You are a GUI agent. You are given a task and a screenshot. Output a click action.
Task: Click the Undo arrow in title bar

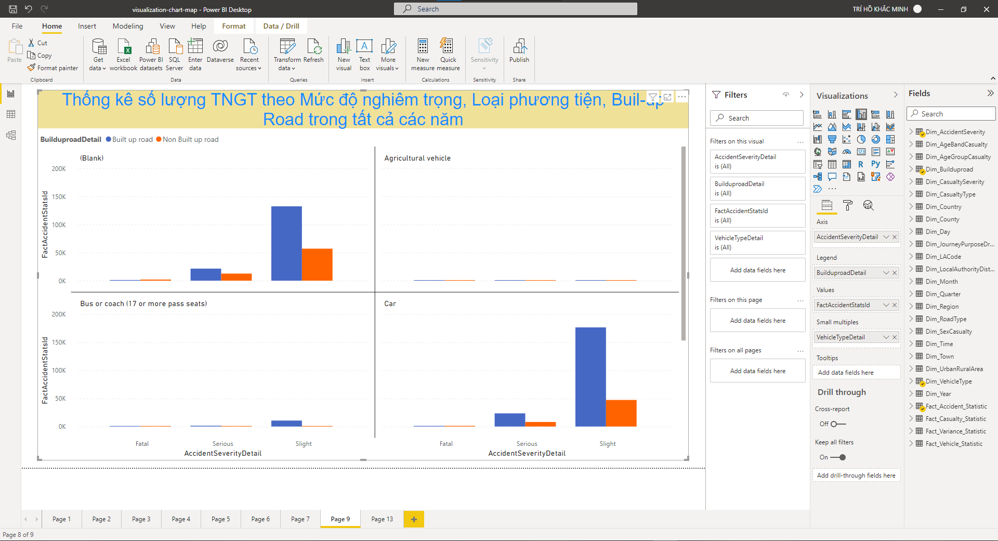click(29, 9)
